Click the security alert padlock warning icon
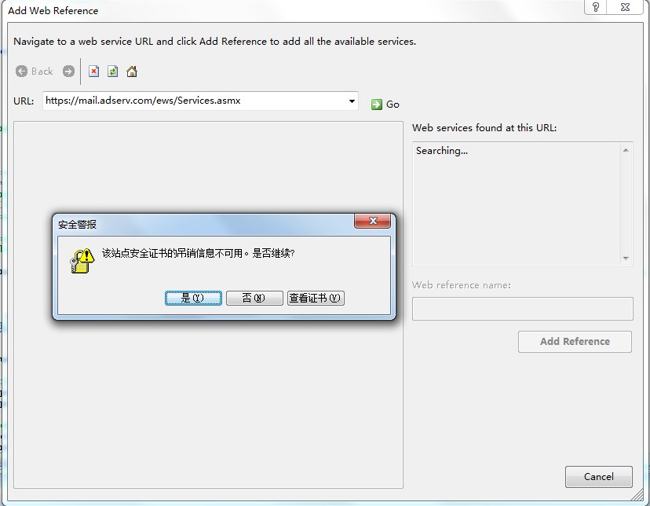The width and height of the screenshot is (650, 506). [82, 261]
